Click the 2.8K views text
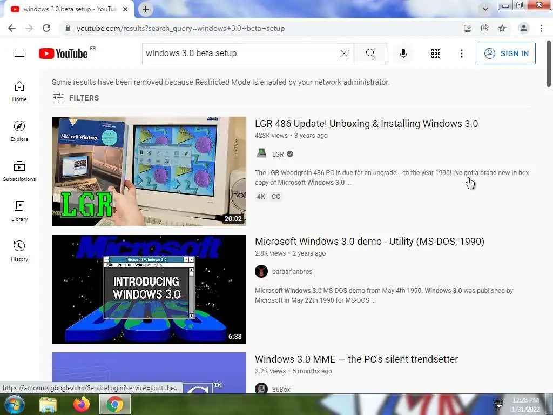This screenshot has width=553, height=415. click(x=270, y=253)
